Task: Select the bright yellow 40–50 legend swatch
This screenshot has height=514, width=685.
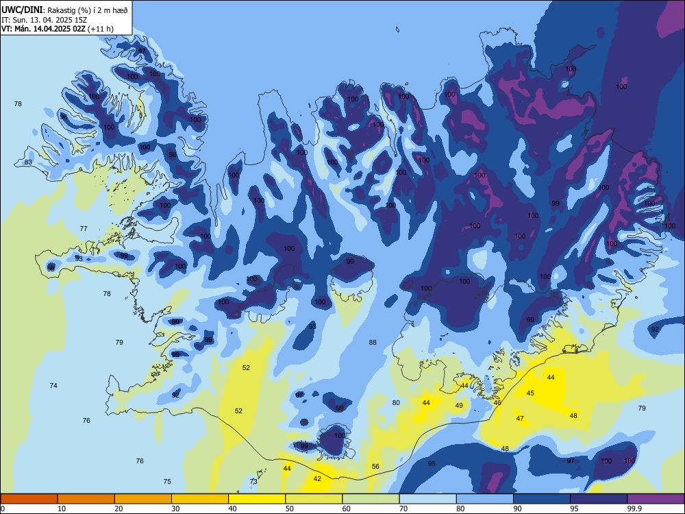Action: [257, 499]
